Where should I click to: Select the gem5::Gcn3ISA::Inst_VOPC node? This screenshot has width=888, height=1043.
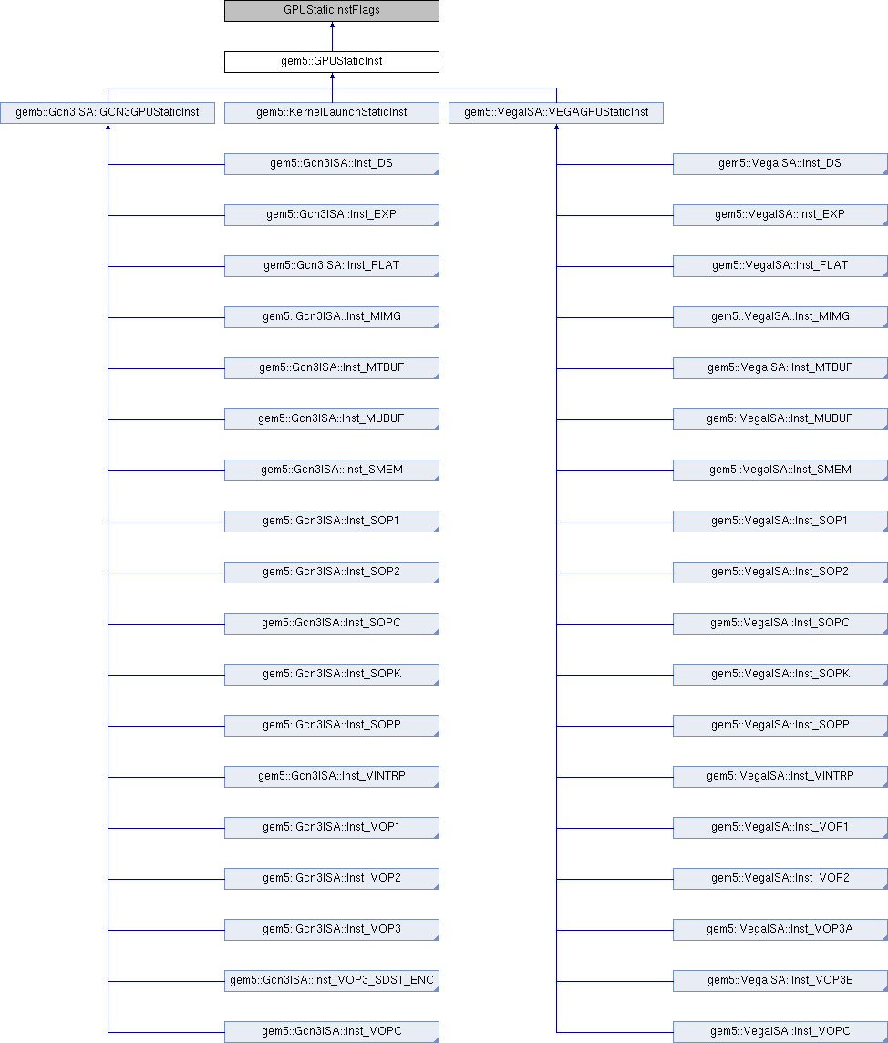tap(332, 1032)
